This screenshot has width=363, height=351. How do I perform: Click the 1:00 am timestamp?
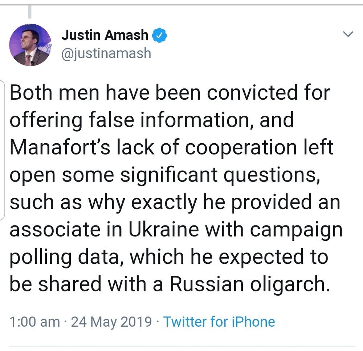pos(34,322)
